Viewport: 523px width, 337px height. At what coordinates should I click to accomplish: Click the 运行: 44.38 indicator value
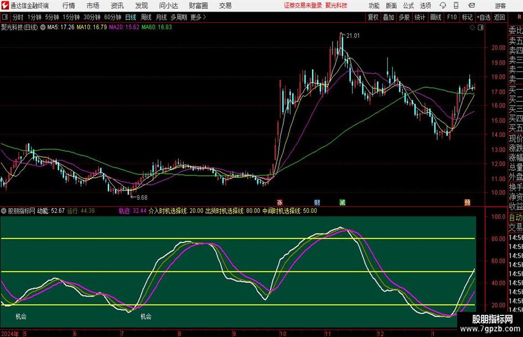pyautogui.click(x=81, y=211)
